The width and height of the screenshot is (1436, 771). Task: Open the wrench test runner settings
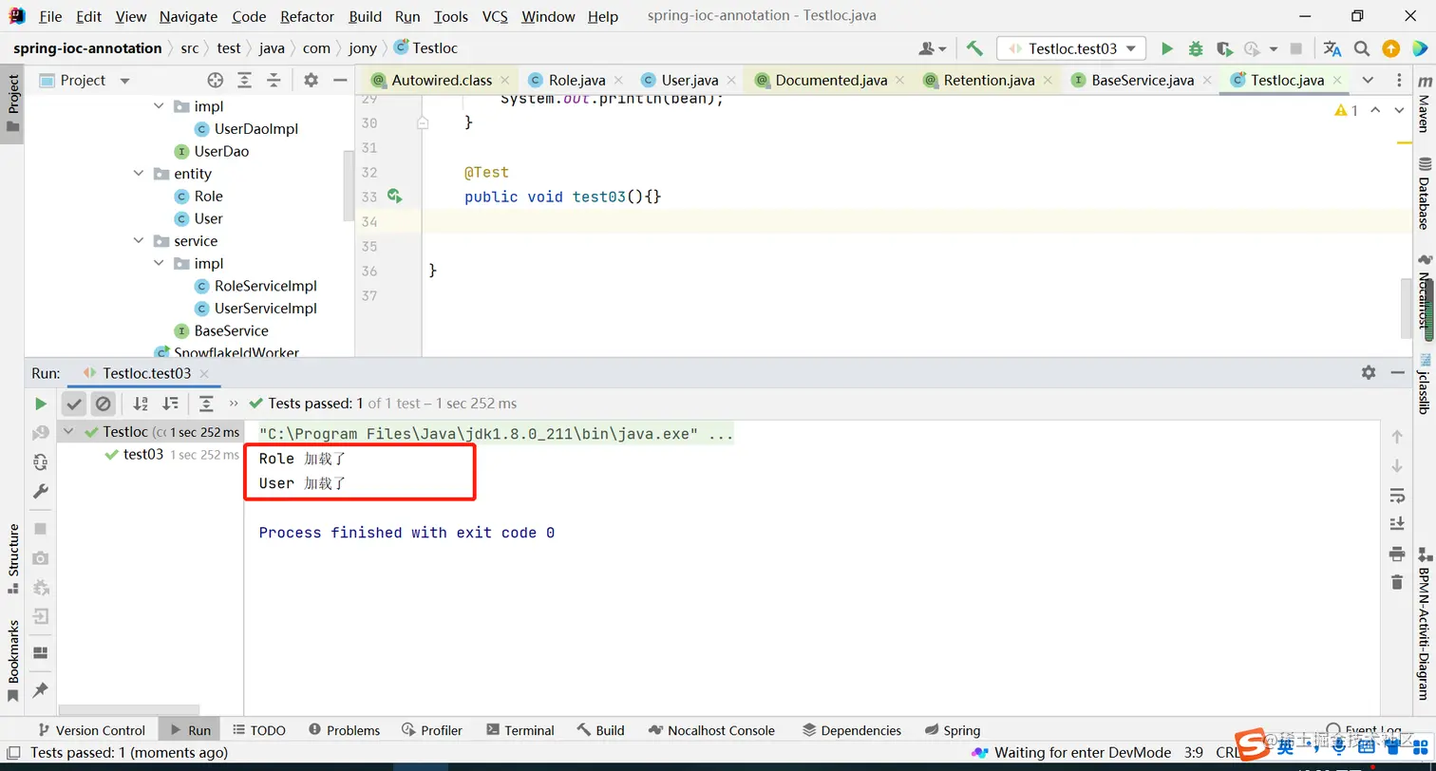40,492
